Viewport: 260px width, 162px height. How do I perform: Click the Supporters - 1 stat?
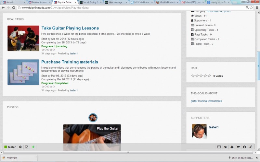pyautogui.click(x=201, y=20)
